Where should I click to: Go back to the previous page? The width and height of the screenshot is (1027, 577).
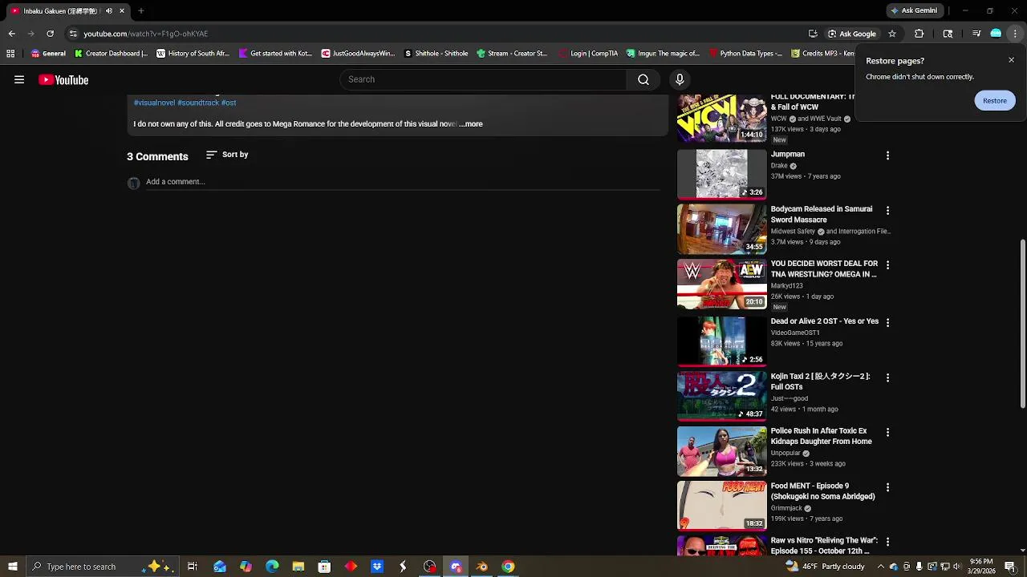pos(11,34)
